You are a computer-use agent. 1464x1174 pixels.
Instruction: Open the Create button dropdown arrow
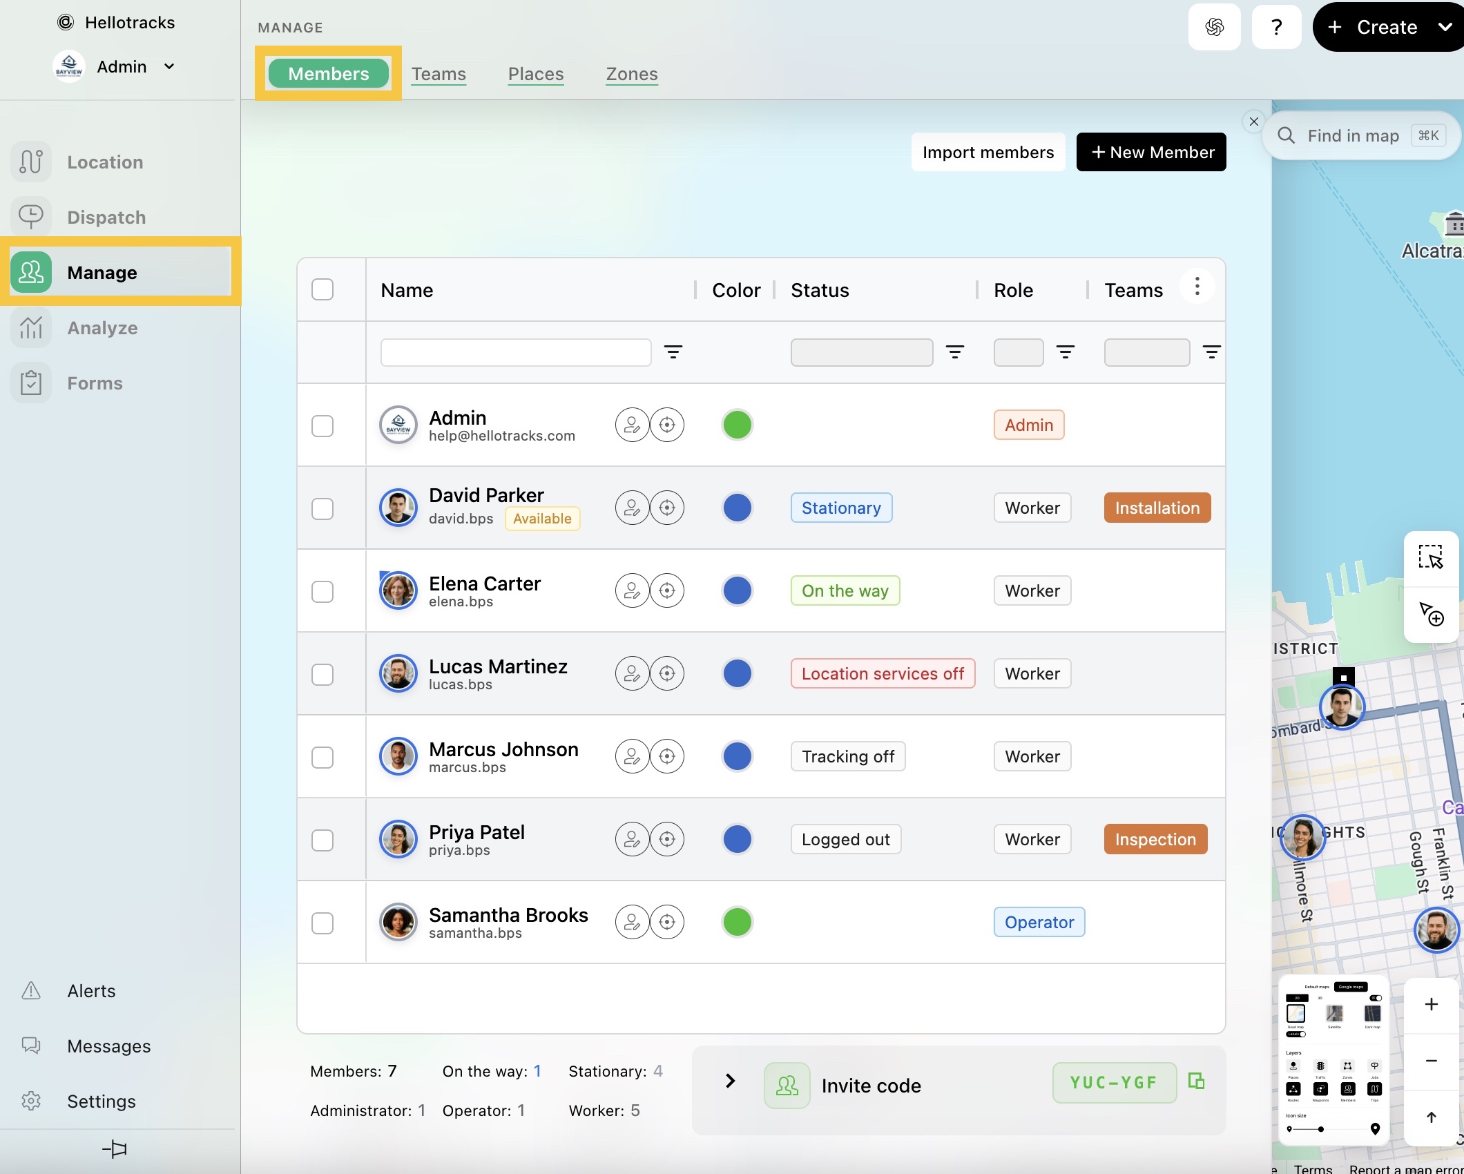(1445, 27)
